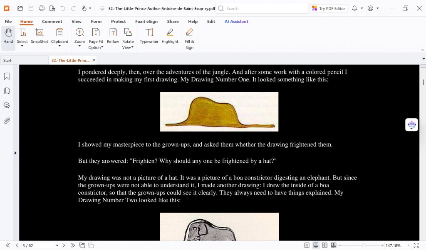Open the File menu
The image size is (426, 250).
point(8,22)
